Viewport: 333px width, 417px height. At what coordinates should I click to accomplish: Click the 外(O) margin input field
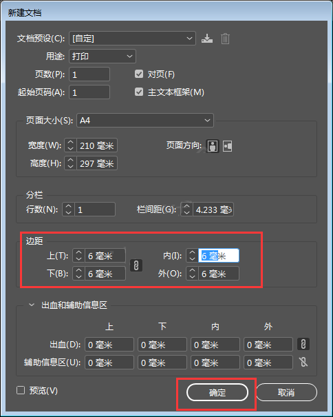click(x=219, y=274)
